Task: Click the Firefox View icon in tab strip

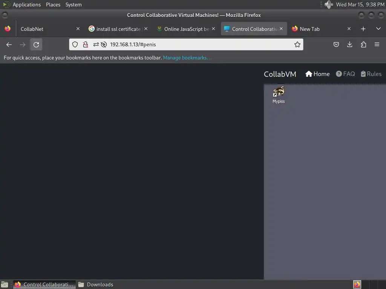Action: (8, 29)
